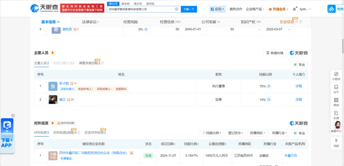The image size is (344, 166).
Task: Switch to 经营风险 tab
Action: (131, 22)
